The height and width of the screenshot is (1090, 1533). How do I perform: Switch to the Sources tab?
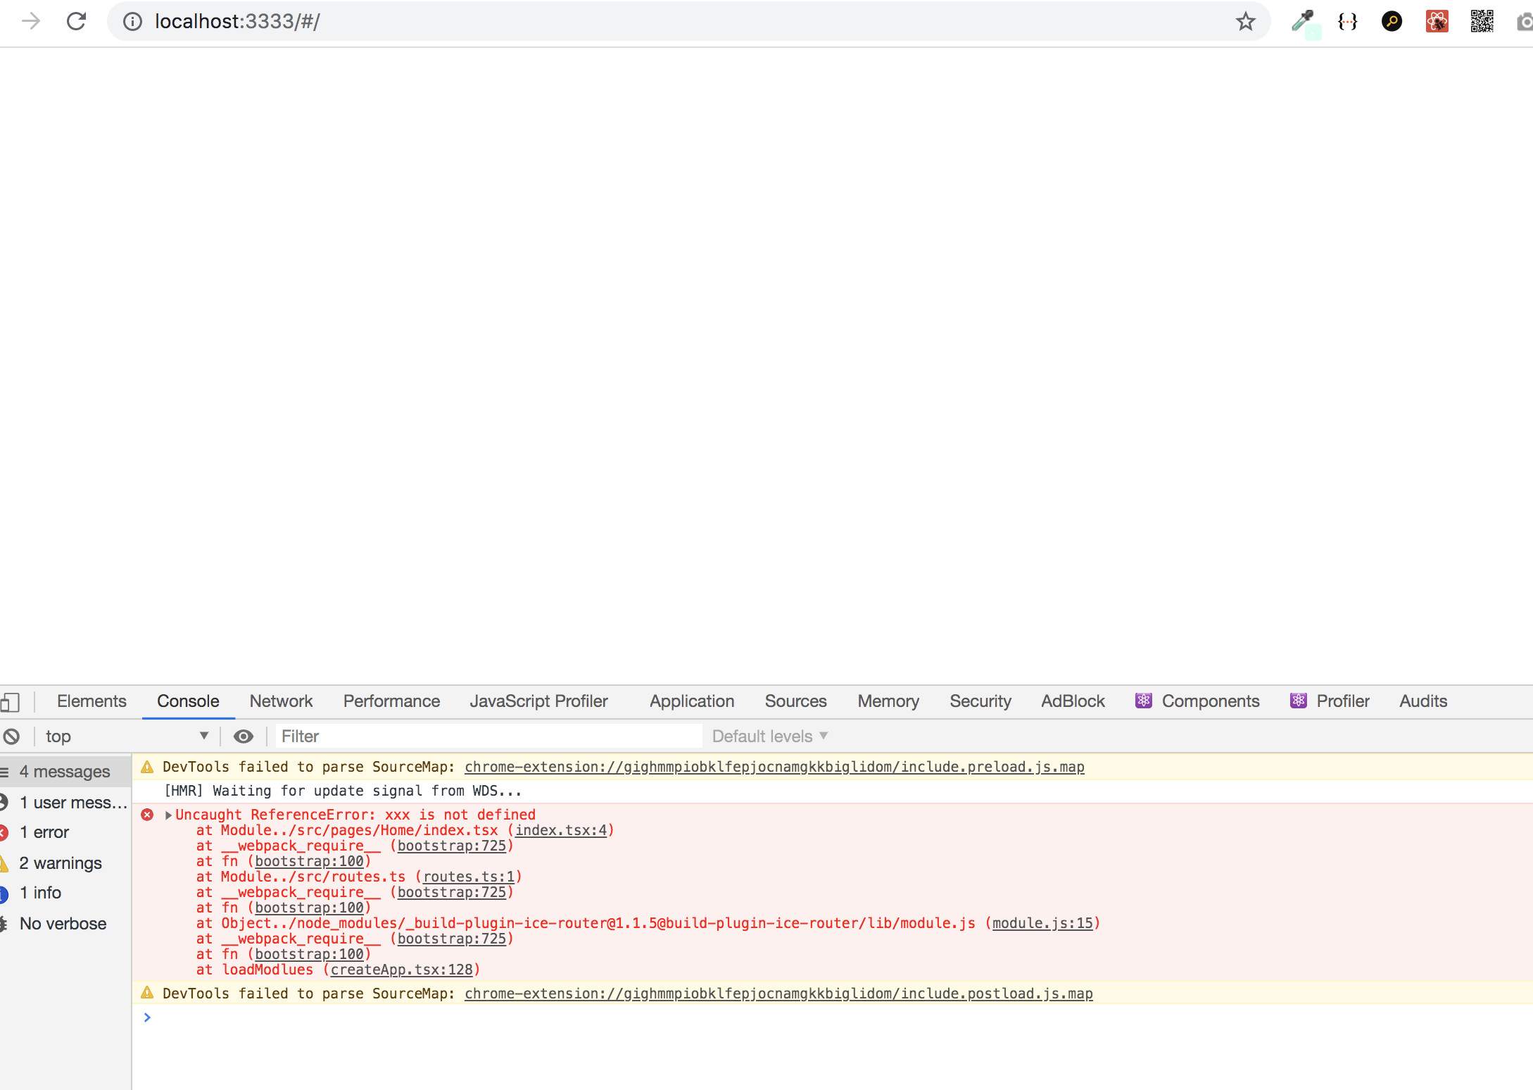[x=796, y=701]
